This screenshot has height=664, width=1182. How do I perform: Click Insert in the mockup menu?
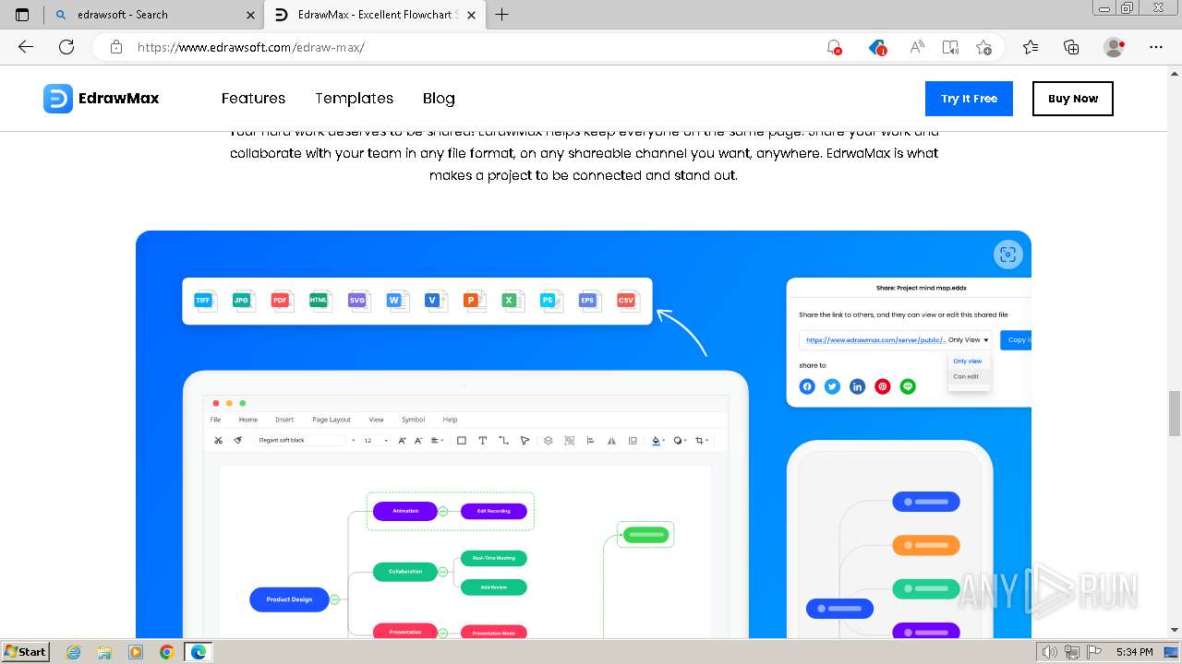point(284,420)
